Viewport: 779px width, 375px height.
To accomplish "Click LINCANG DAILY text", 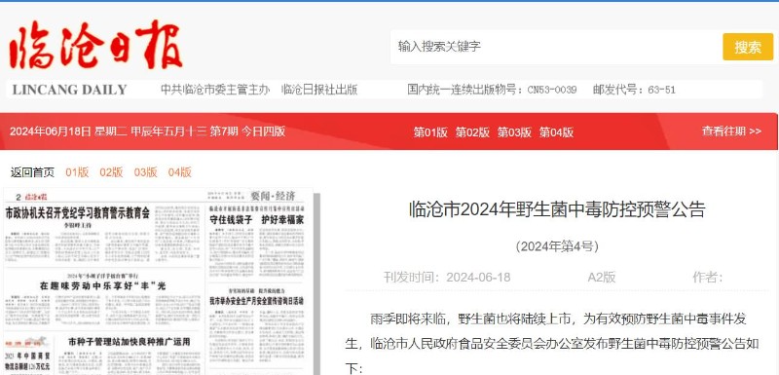I will click(x=69, y=90).
